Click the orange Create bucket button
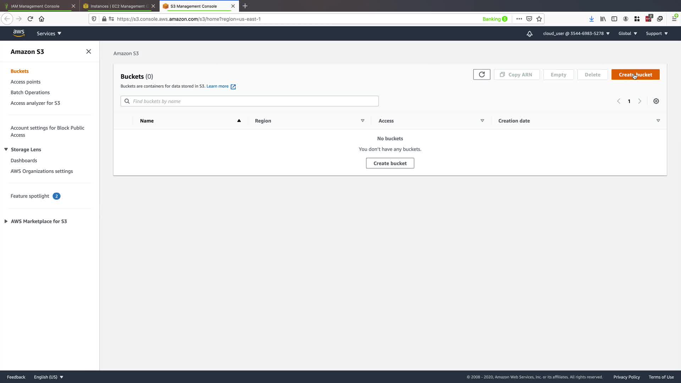 [635, 74]
